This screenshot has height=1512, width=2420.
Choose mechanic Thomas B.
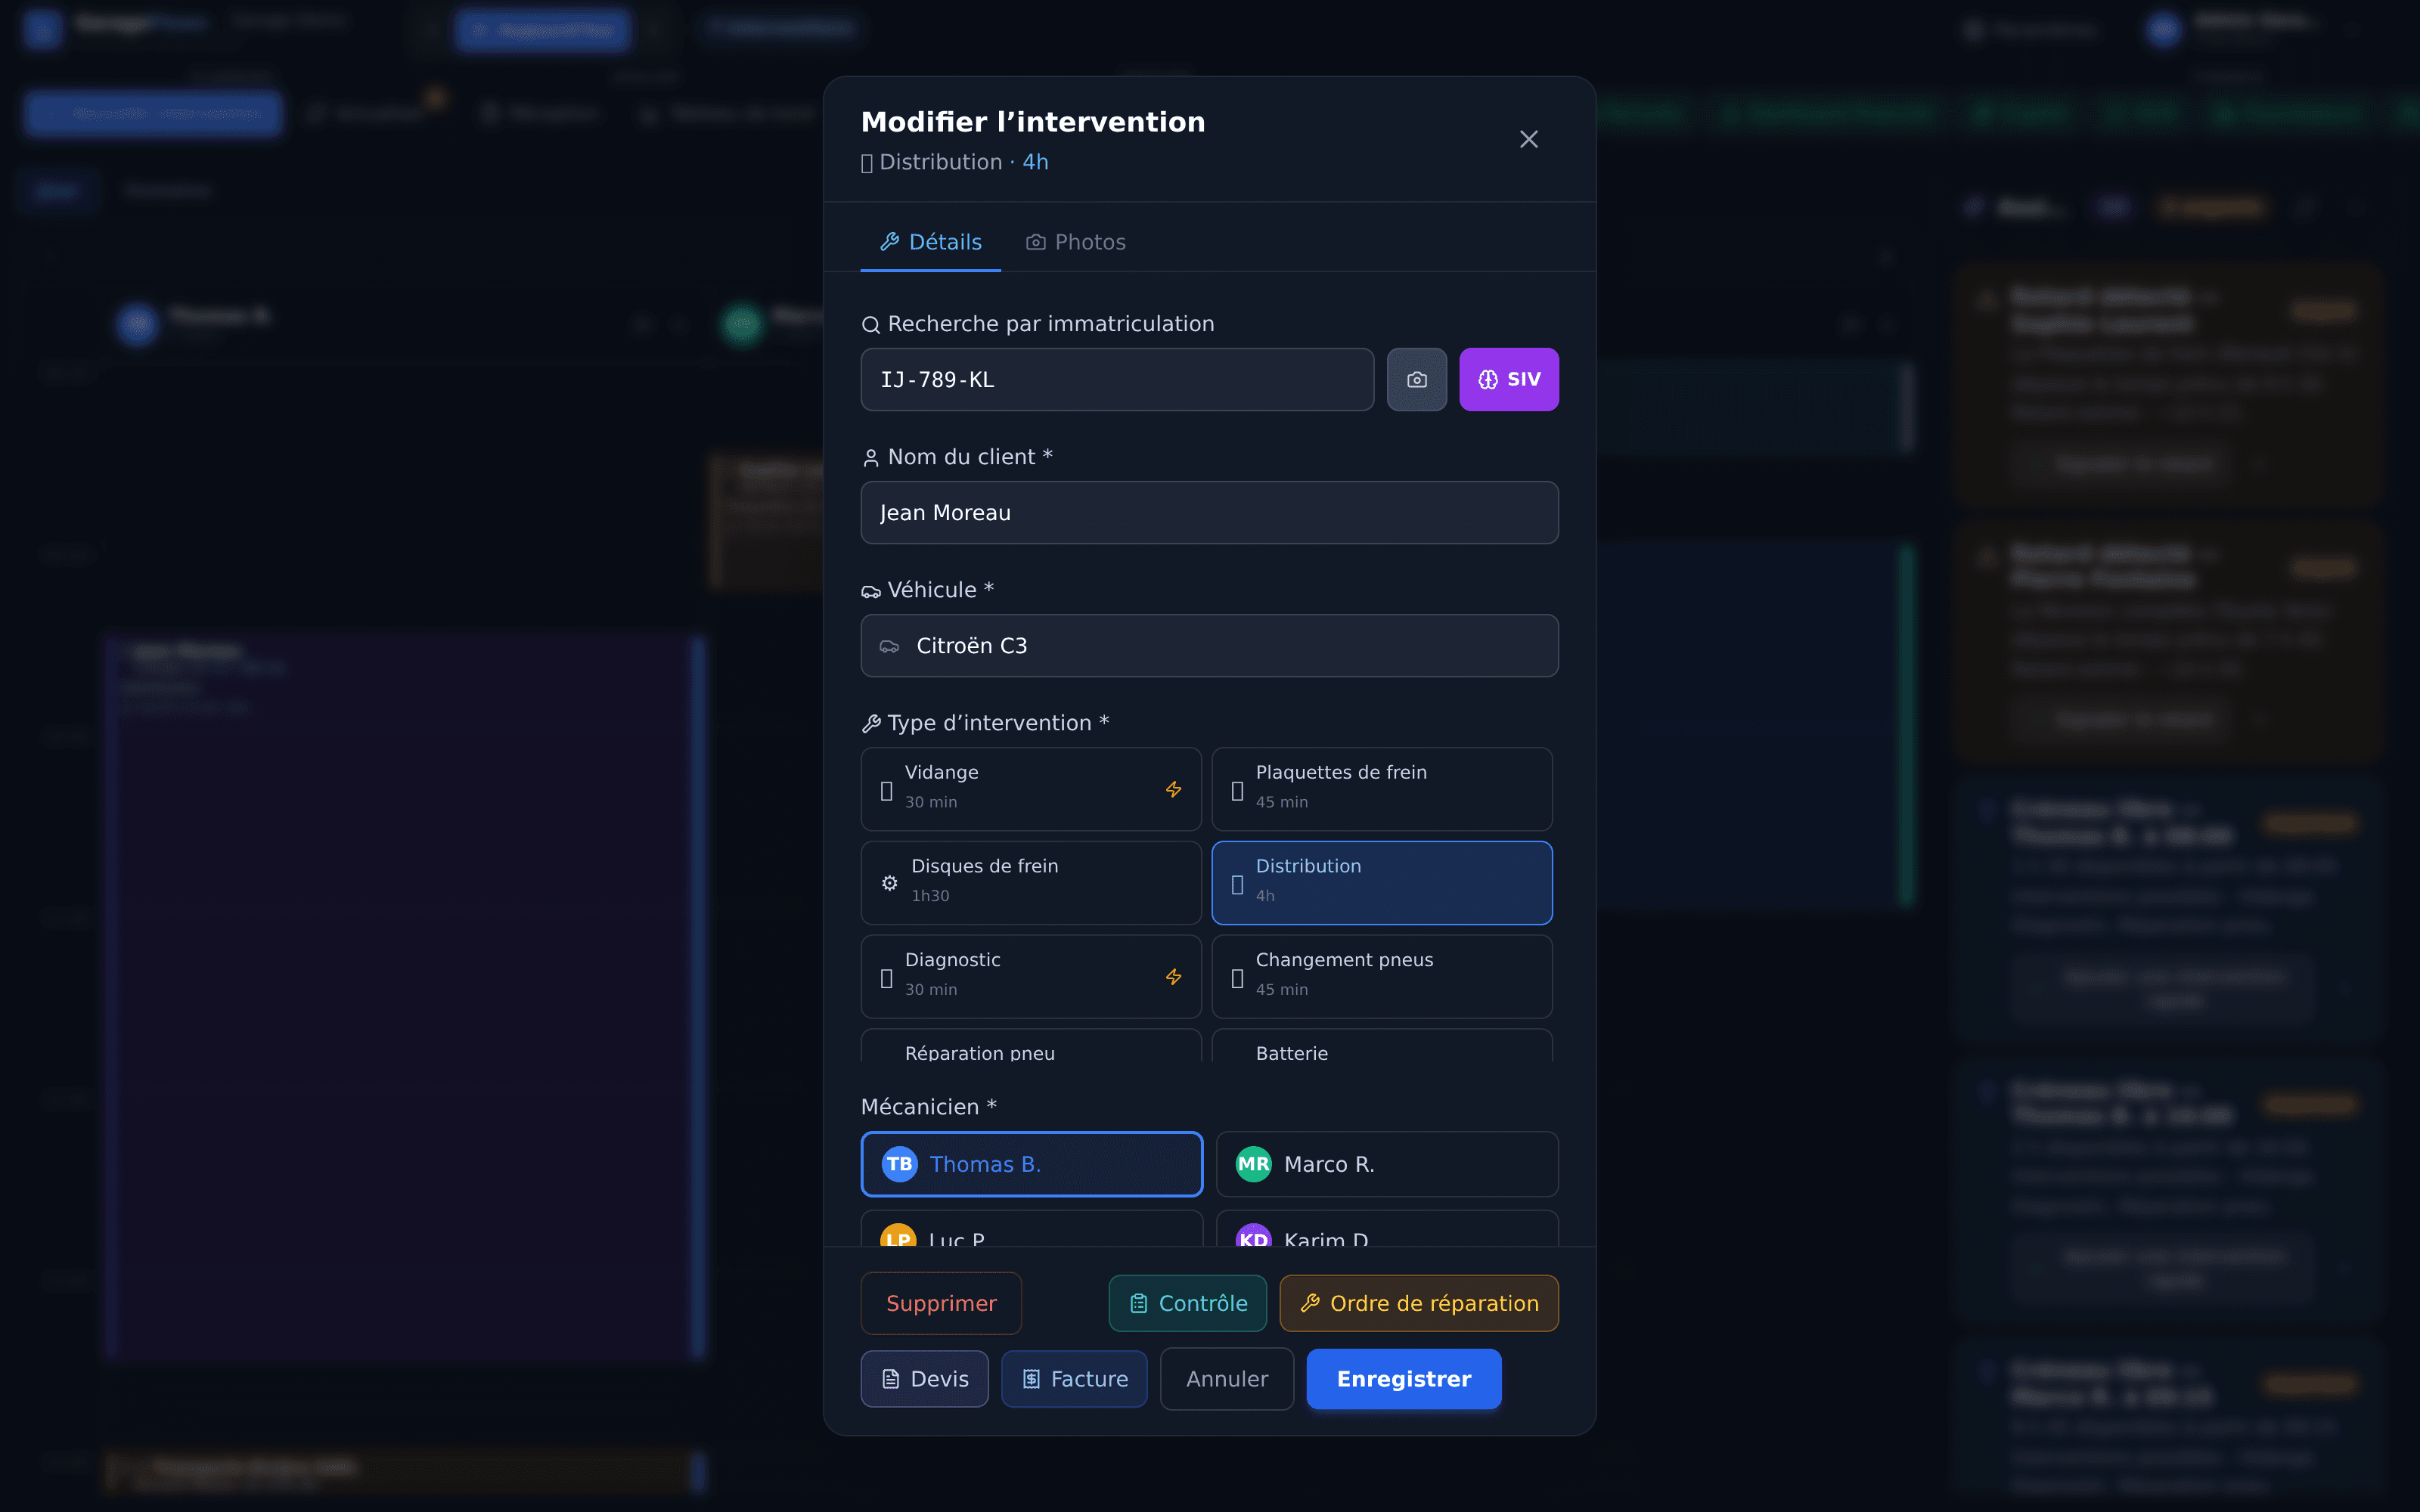tap(1031, 1163)
